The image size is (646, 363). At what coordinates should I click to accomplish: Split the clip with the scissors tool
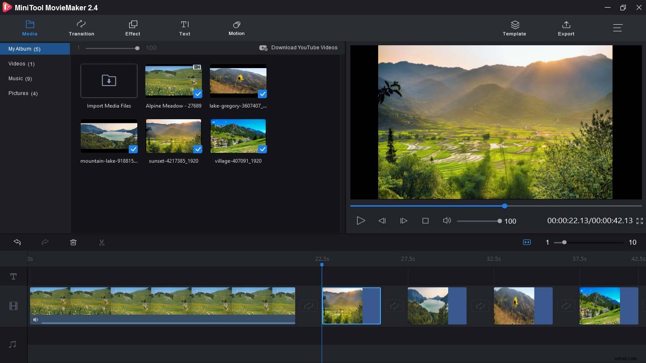pos(102,242)
